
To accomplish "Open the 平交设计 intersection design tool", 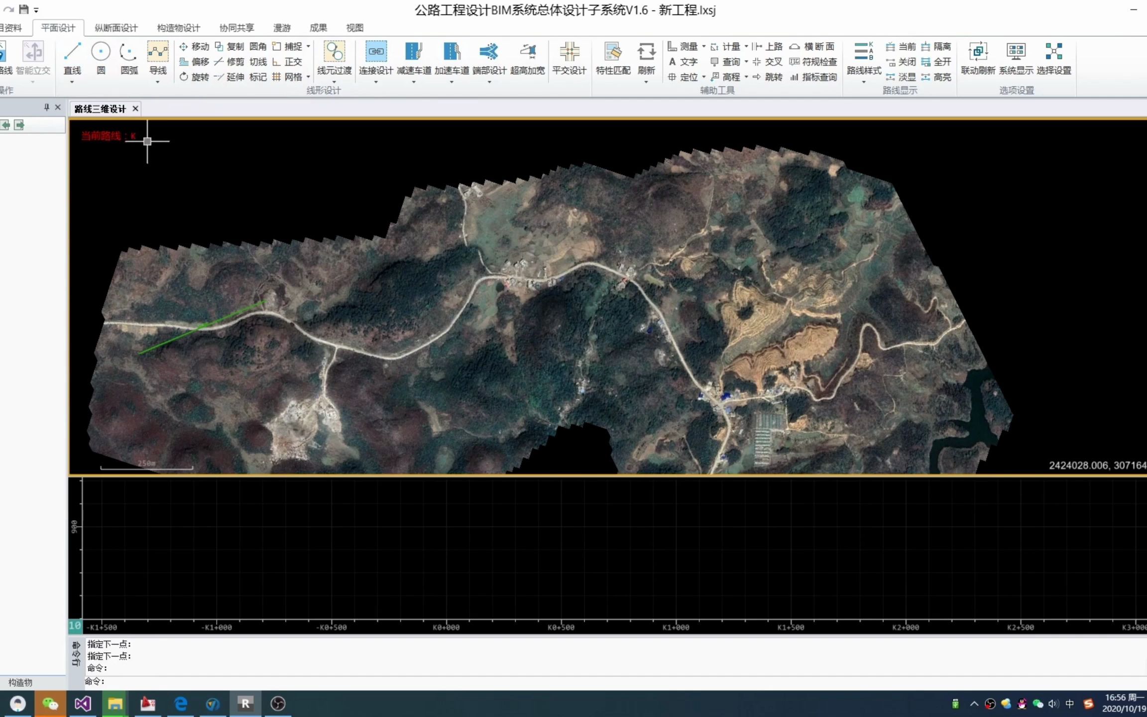I will (x=569, y=56).
